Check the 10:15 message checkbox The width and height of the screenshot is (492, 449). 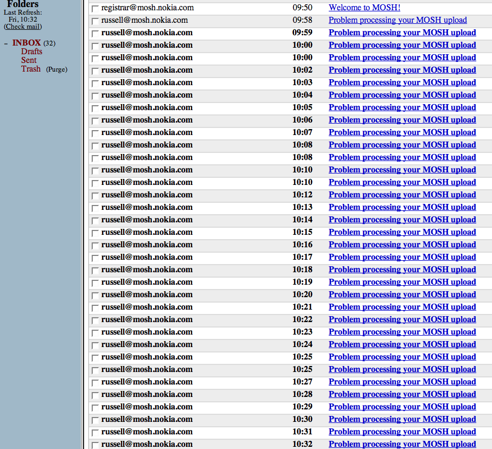(x=95, y=233)
